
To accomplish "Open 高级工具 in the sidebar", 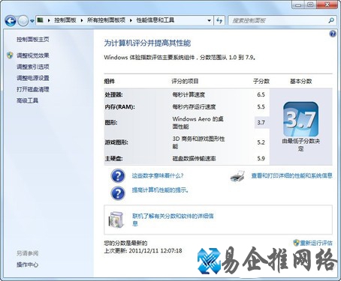I will pyautogui.click(x=27, y=100).
